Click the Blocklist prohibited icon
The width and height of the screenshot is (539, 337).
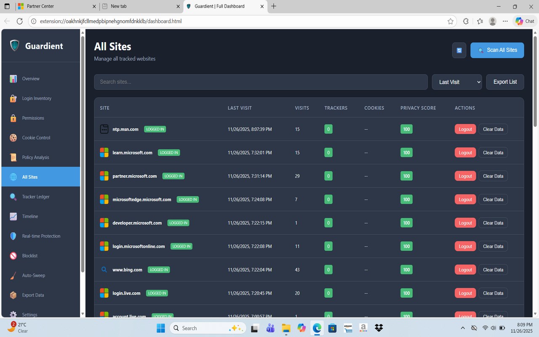[13, 256]
